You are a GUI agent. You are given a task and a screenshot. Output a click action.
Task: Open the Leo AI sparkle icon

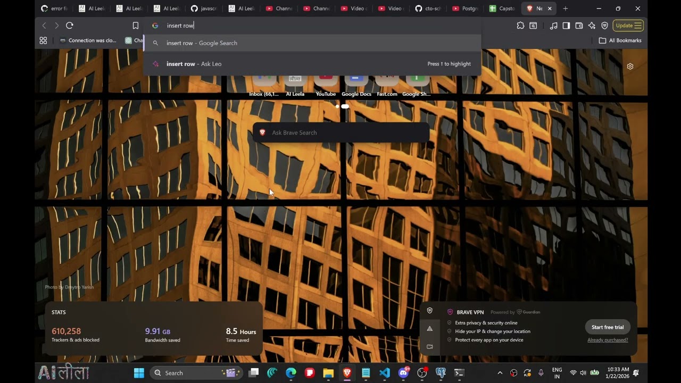point(592,26)
